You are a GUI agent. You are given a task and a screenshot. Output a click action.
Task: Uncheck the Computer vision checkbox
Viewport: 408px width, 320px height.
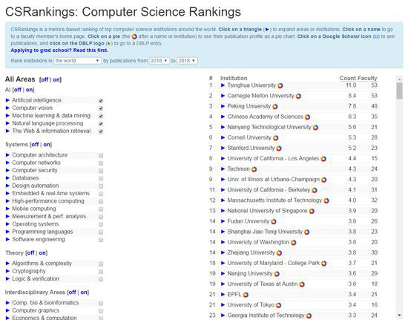101,108
